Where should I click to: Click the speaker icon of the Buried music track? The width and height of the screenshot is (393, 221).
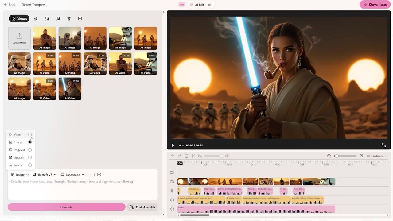tap(172, 209)
